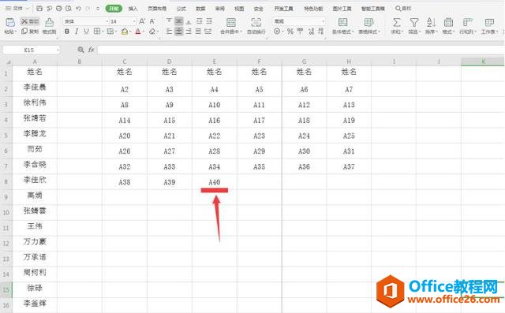The image size is (505, 313).
Task: Click the increase decimal places icon
Action: click(311, 32)
